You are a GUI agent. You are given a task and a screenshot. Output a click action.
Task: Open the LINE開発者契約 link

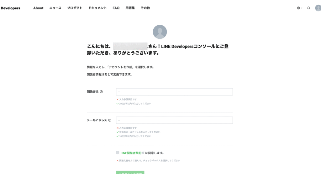131,153
